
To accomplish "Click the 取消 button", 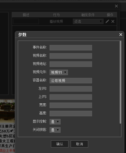I will pyautogui.click(x=79, y=144).
